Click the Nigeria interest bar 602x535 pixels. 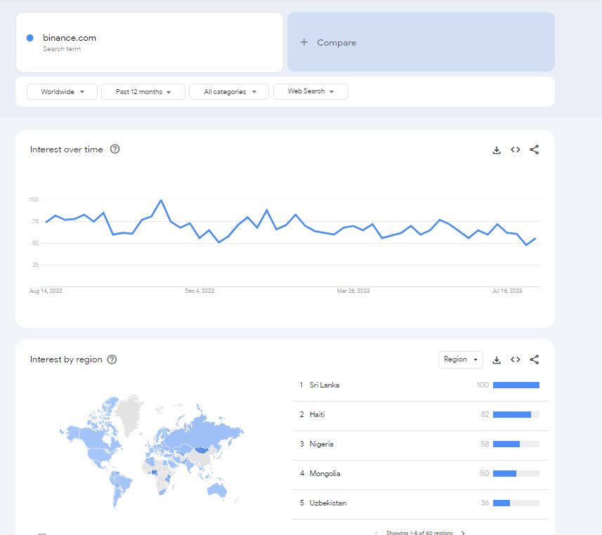[x=516, y=444]
